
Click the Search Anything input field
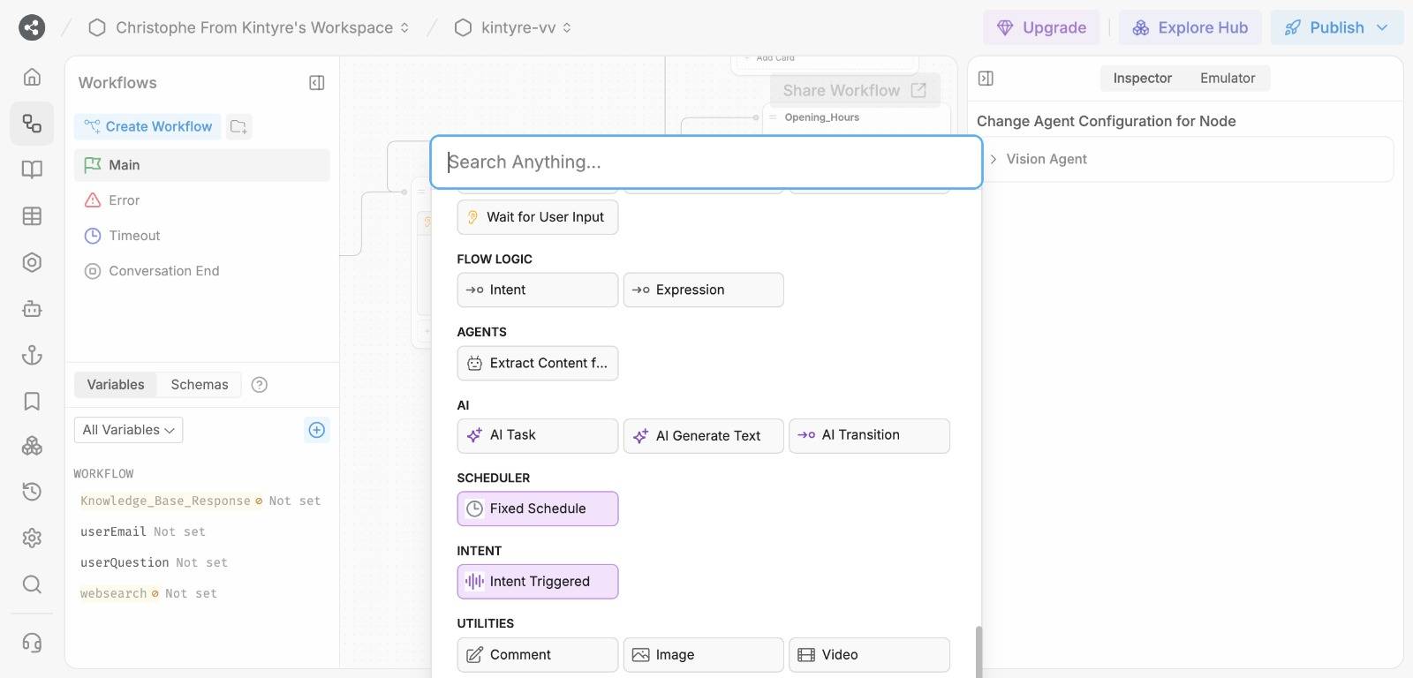[x=706, y=162]
